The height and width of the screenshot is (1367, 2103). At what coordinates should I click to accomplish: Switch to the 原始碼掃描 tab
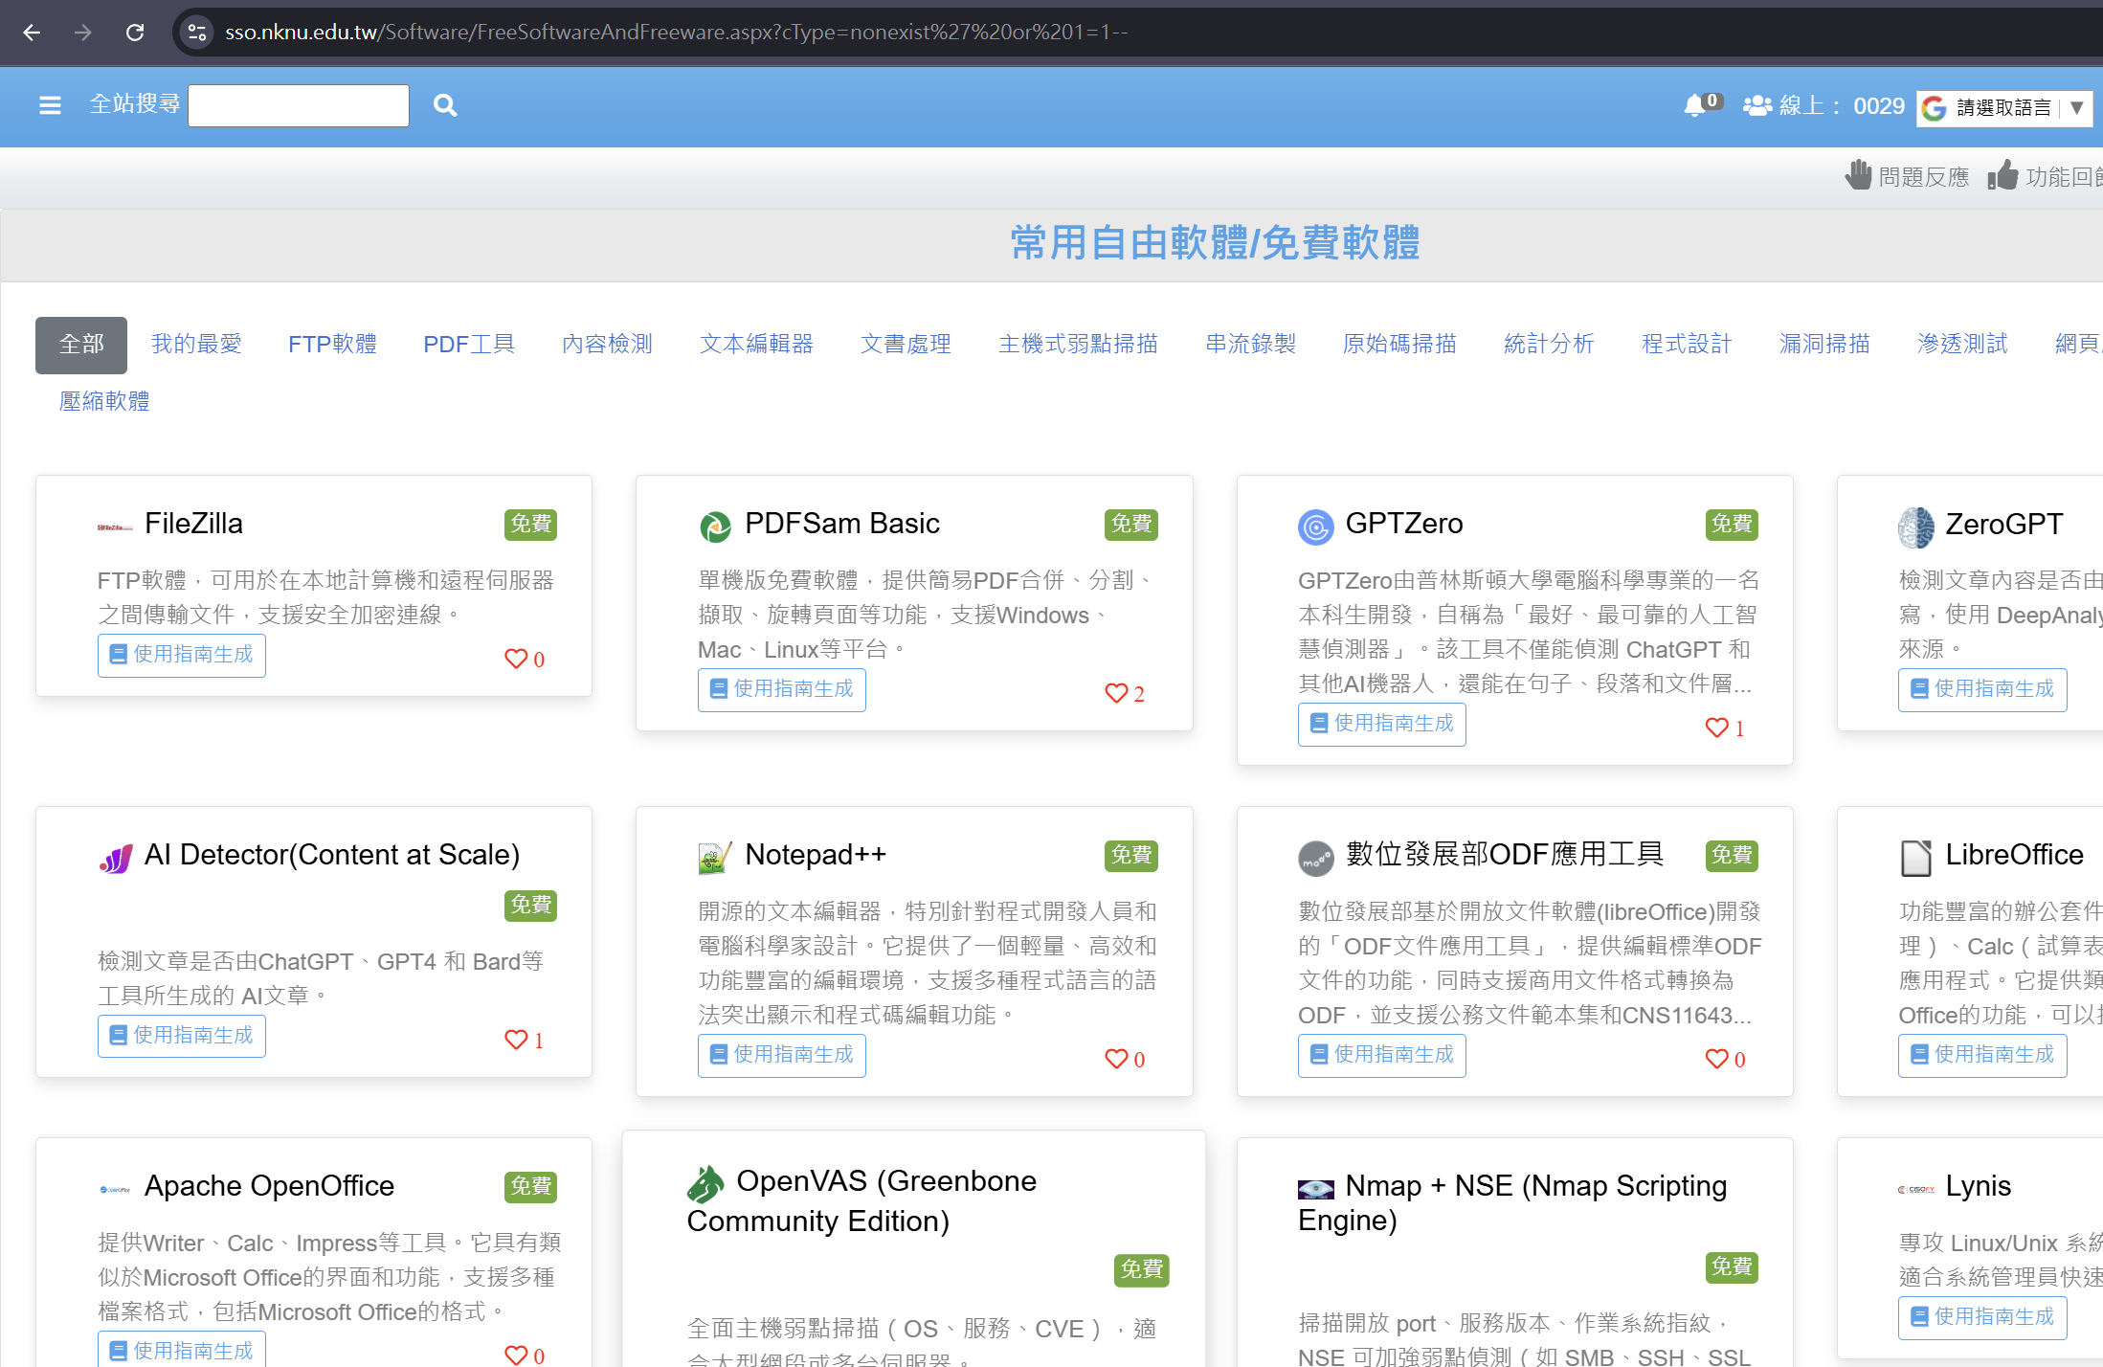coord(1399,345)
